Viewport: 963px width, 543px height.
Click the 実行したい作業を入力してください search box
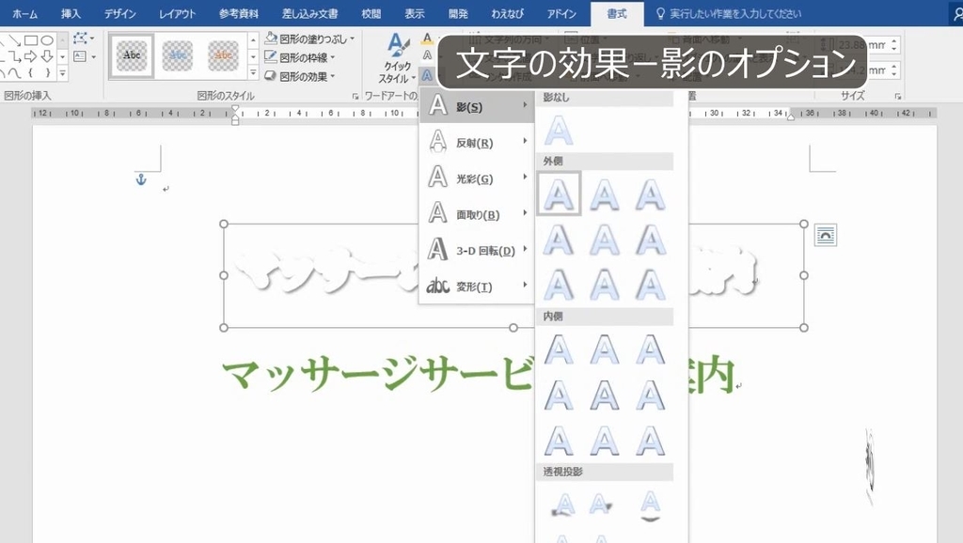point(729,13)
